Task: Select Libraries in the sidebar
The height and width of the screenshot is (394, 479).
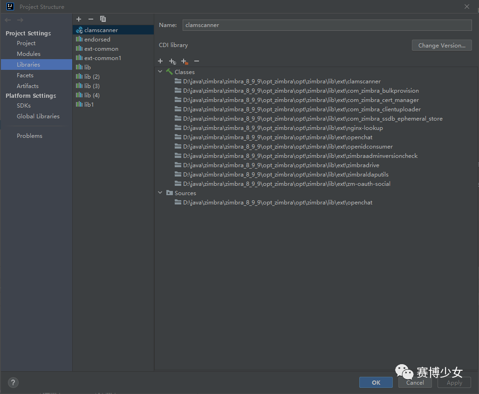Action: pos(36,64)
